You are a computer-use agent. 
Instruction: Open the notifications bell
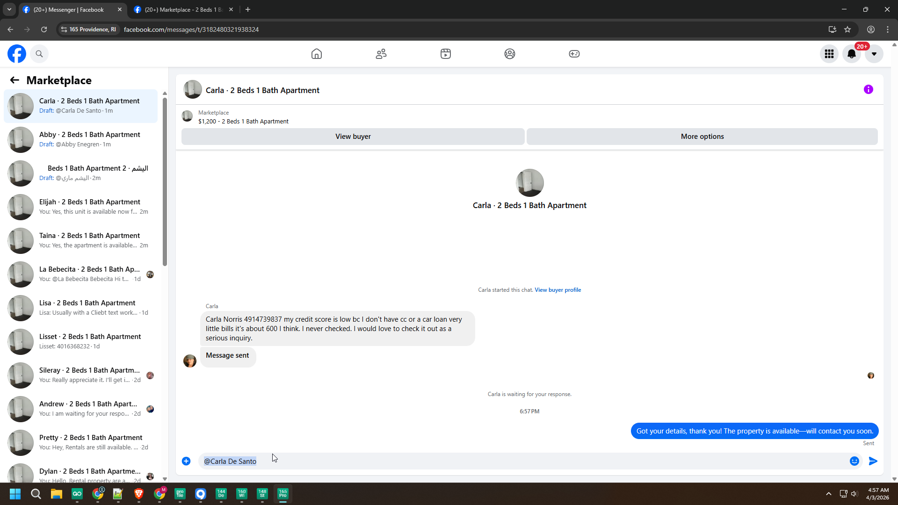tap(852, 54)
